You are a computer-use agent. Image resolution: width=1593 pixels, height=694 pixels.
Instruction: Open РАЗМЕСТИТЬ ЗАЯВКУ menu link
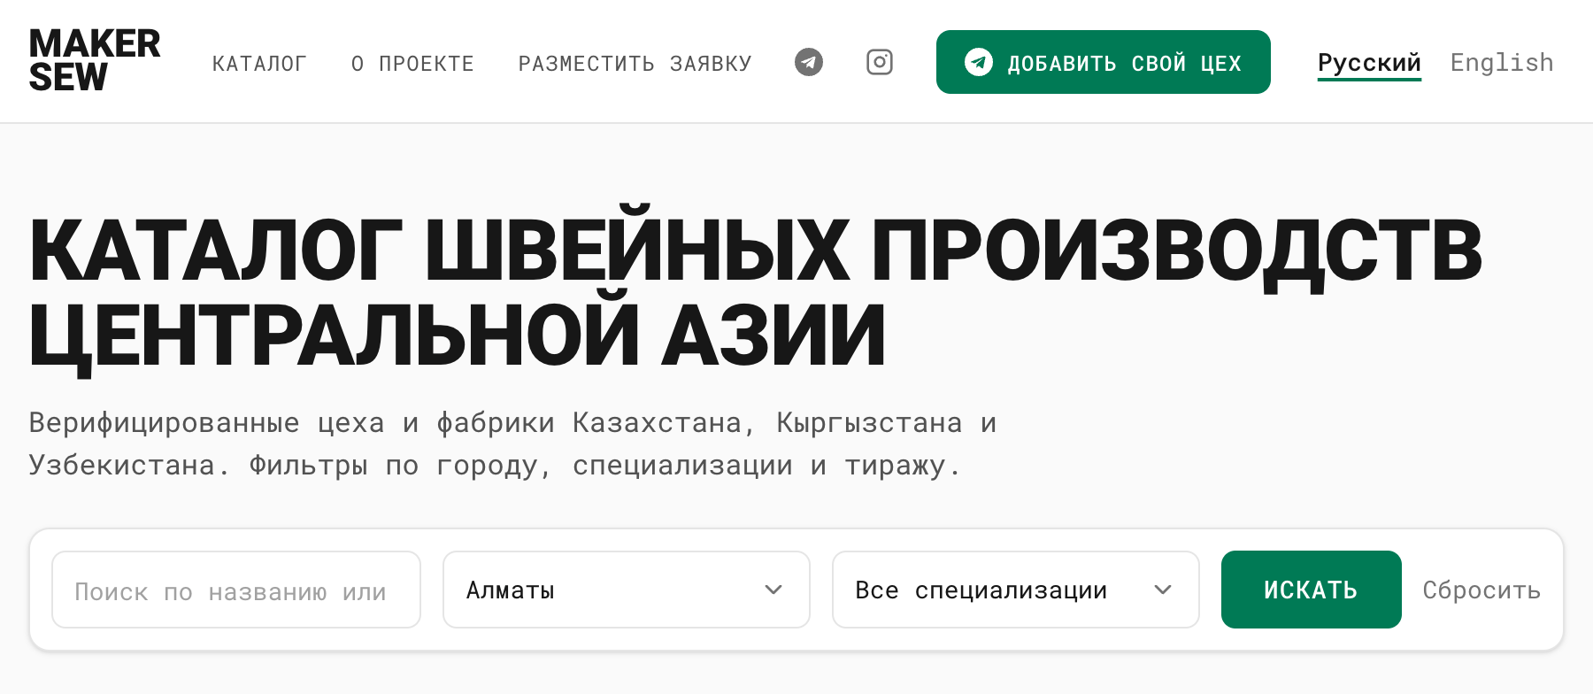635,64
